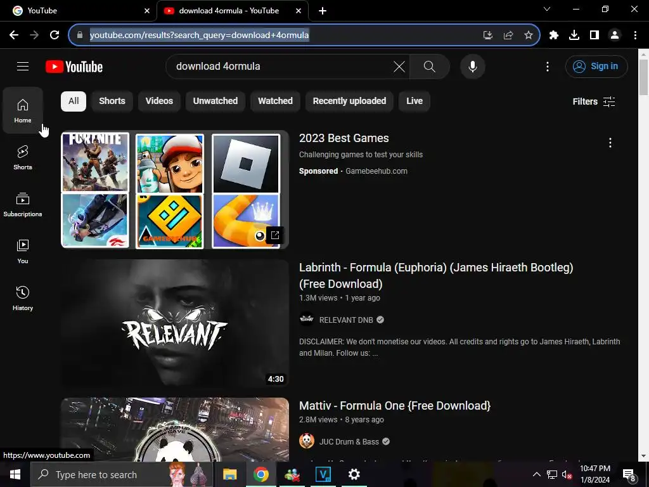Open the Windows Start menu

(x=15, y=474)
